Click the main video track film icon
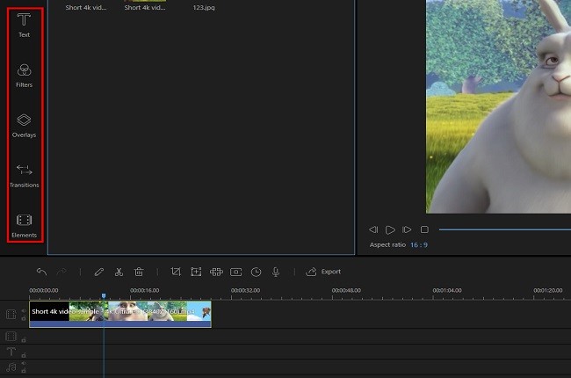Viewport: 571px width, 378px height. (11, 314)
